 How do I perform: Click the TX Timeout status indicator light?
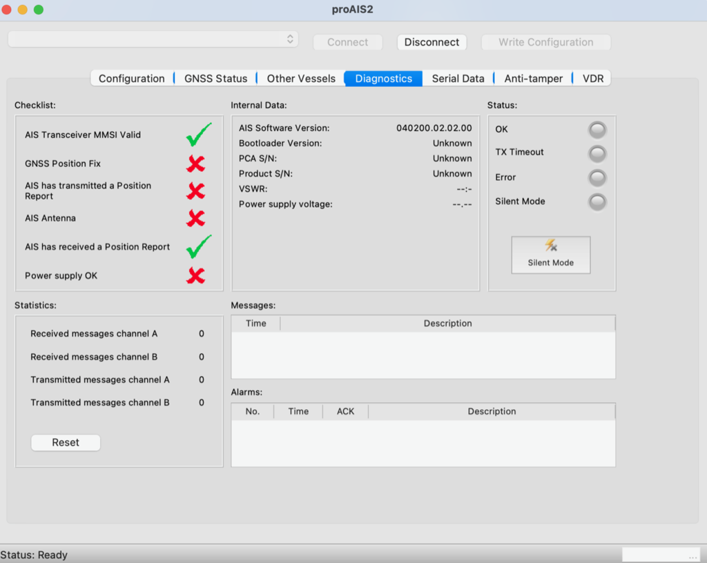tap(597, 154)
